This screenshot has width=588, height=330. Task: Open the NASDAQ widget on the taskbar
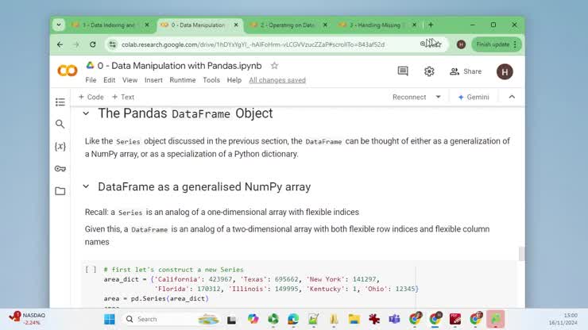tap(27, 318)
